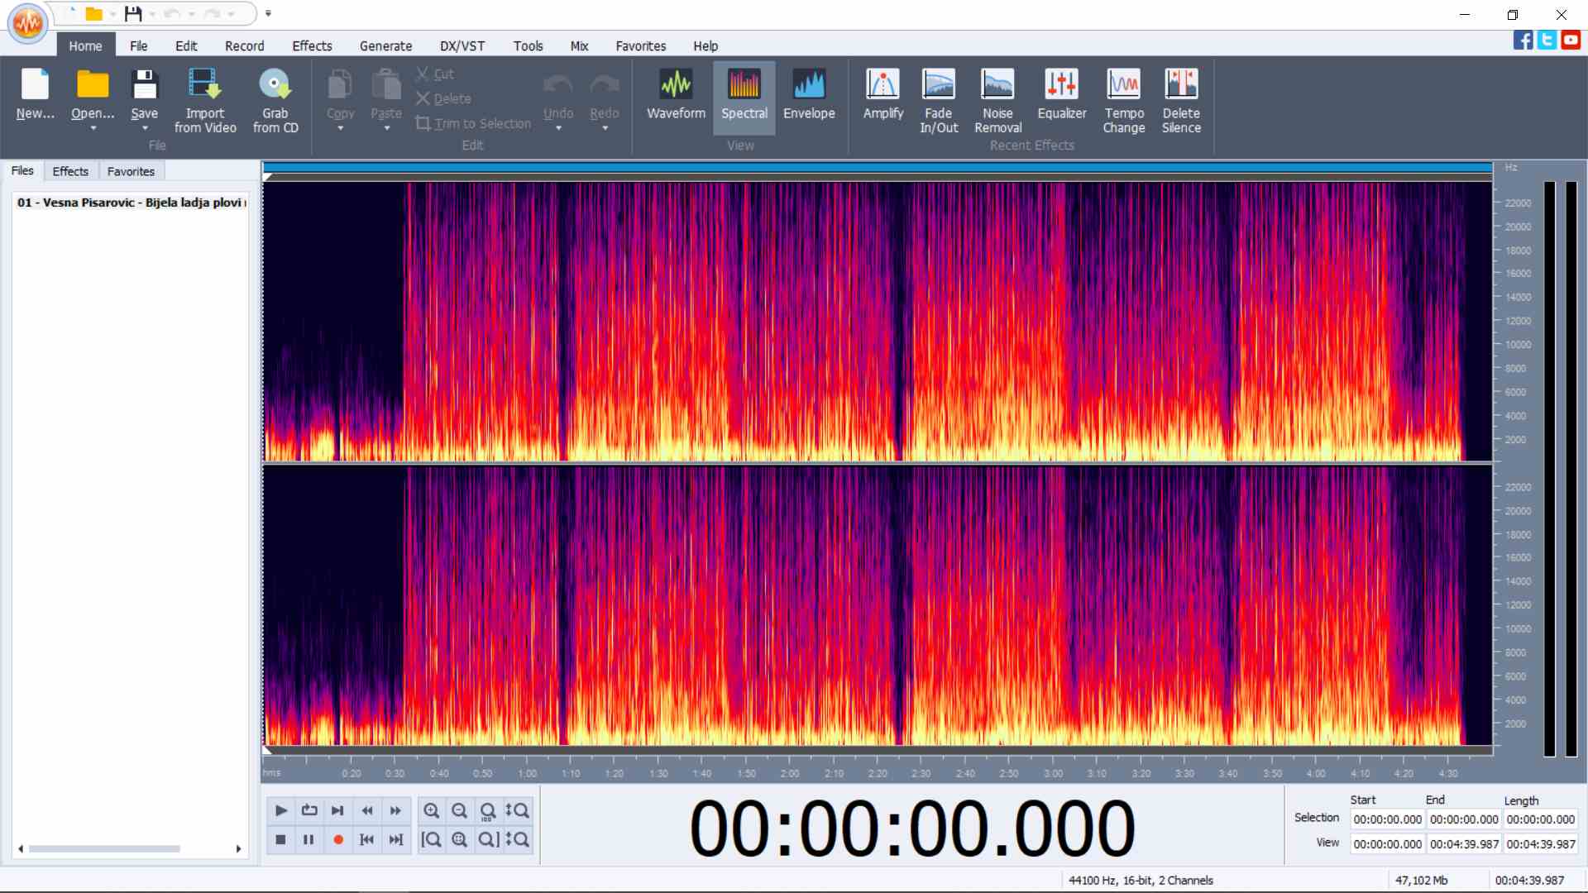Viewport: 1588px width, 893px height.
Task: Open the Quick Access toolbar customize arrow
Action: coord(268,13)
